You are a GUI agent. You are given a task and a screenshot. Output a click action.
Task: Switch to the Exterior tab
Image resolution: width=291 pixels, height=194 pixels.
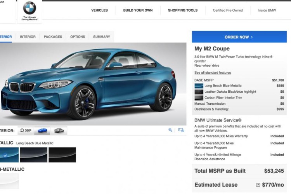tap(6, 37)
